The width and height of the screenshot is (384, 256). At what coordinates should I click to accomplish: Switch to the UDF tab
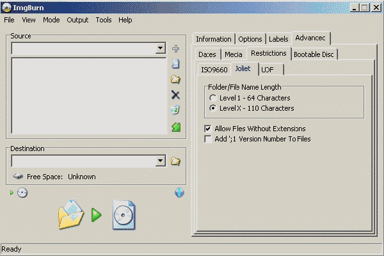(x=267, y=70)
